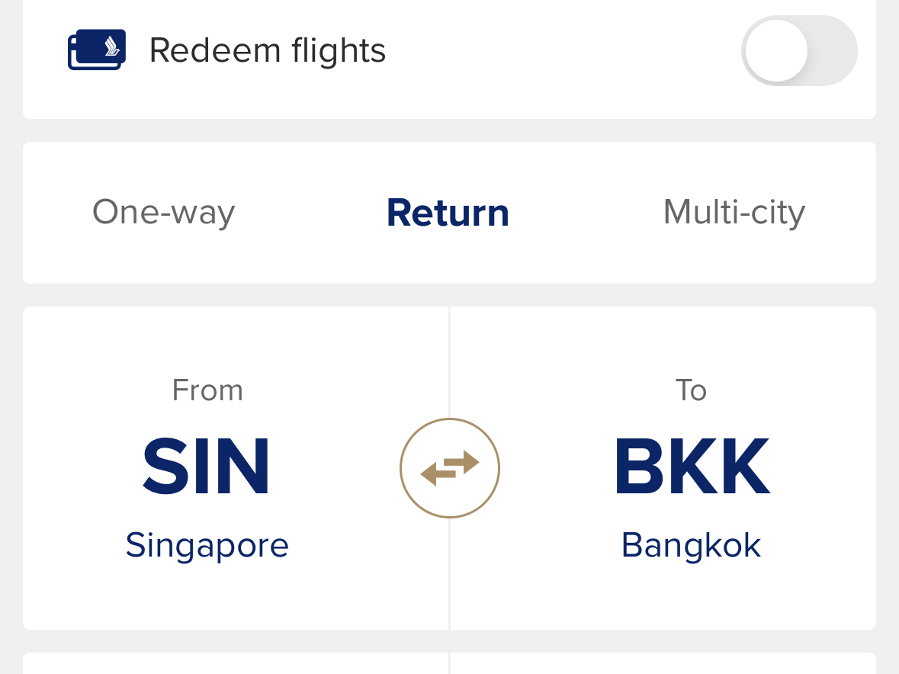Tap the BKK destination airport code
Image resolution: width=899 pixels, height=674 pixels.
(x=692, y=467)
